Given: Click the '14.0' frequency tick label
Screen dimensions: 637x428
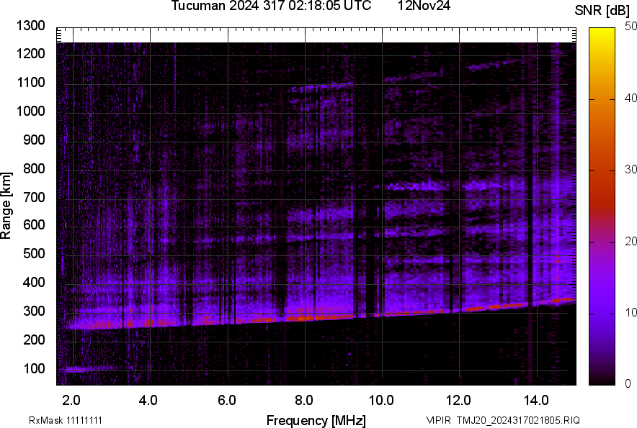Looking at the screenshot, I should pos(535,400).
